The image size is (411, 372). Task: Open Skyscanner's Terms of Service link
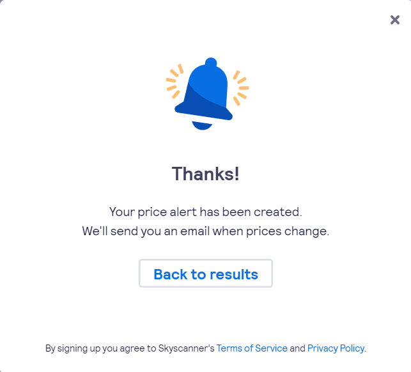coord(252,348)
